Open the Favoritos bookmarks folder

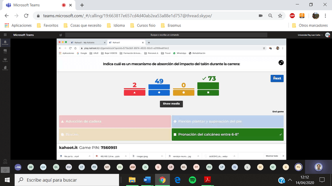point(48,25)
